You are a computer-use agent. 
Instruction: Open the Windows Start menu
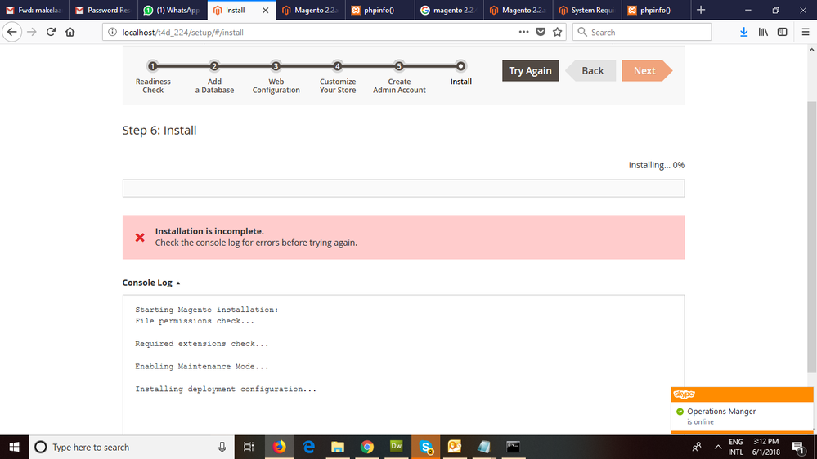tap(14, 447)
